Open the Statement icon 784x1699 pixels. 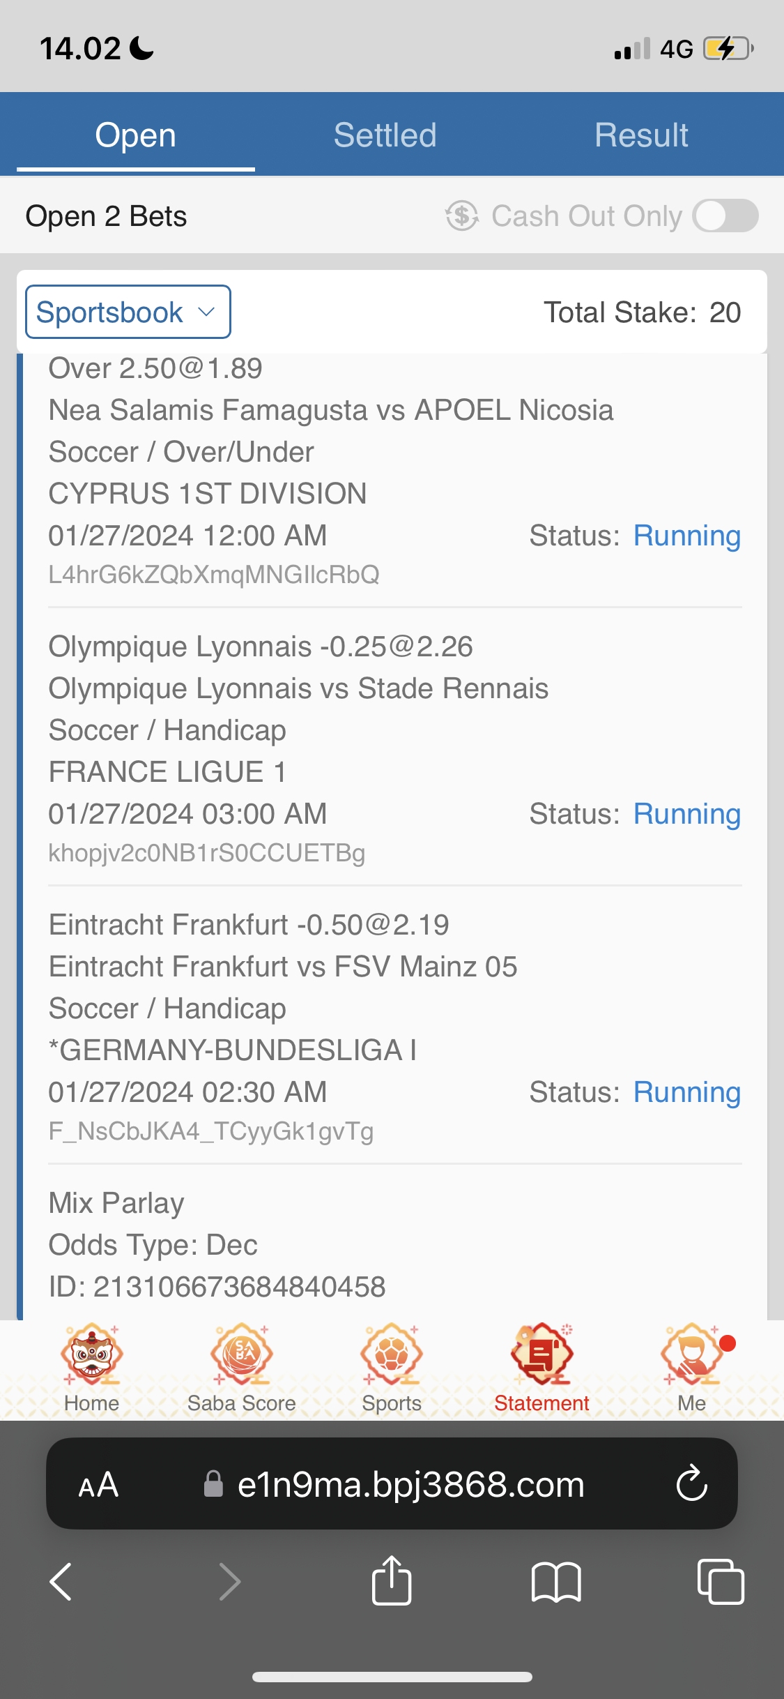(x=541, y=1354)
